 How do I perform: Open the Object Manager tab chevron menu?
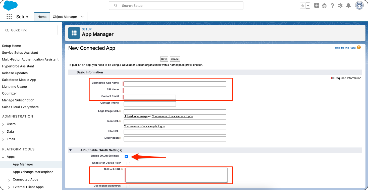[x=82, y=17]
